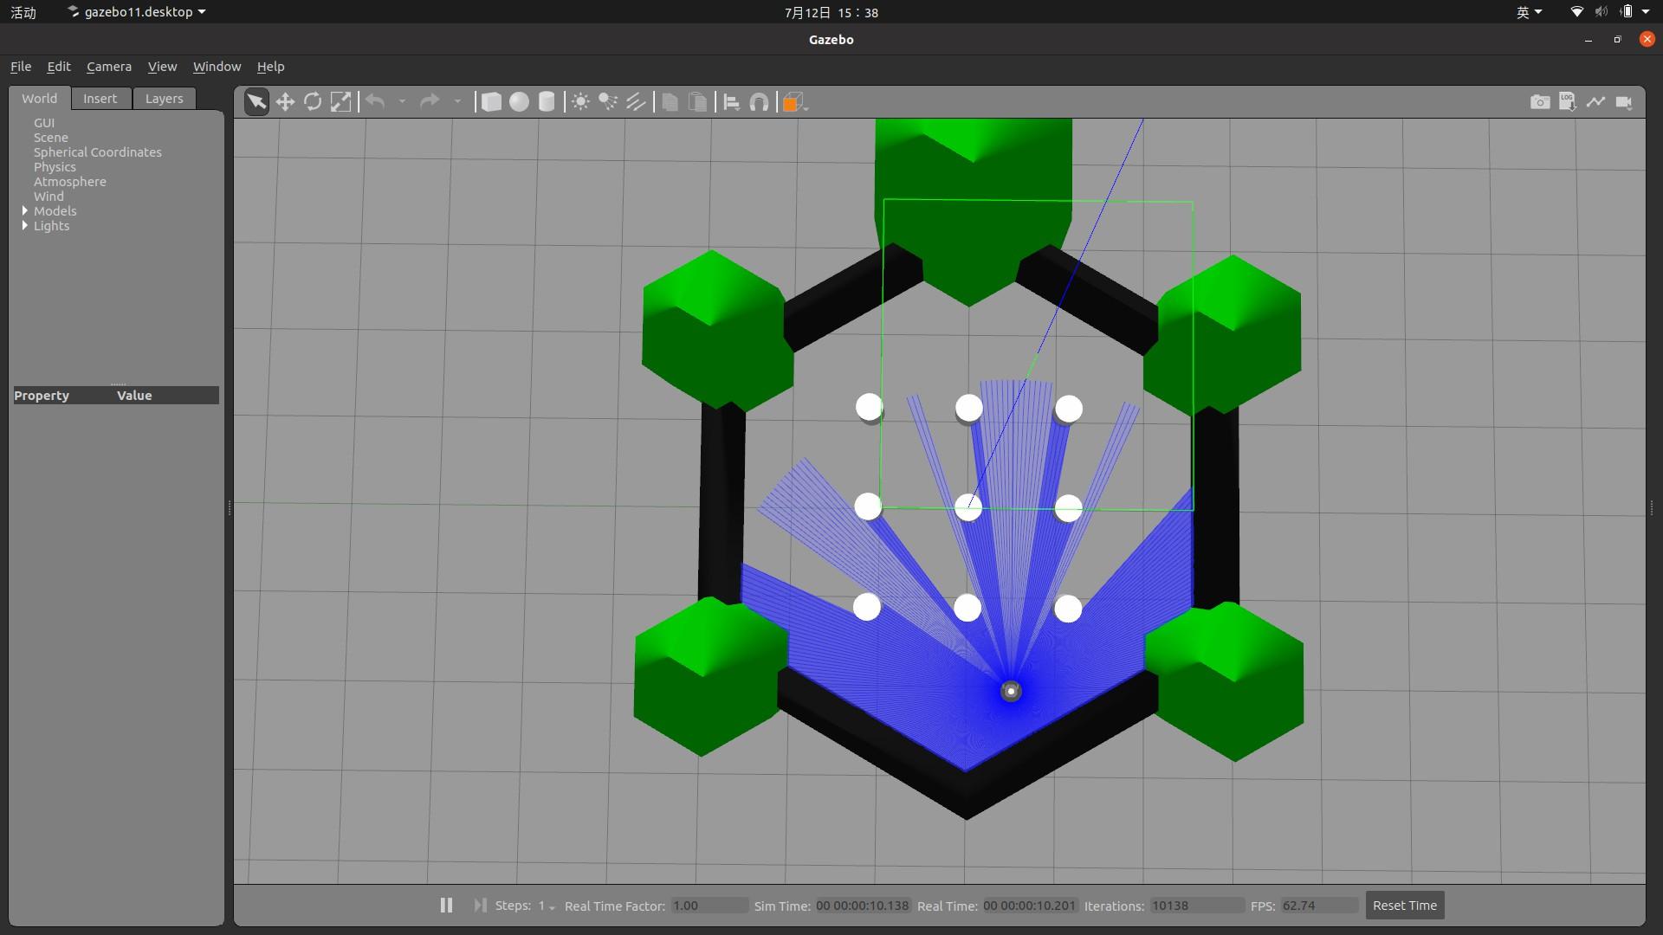Step the simulation forward once
Image resolution: width=1663 pixels, height=935 pixels.
click(480, 906)
